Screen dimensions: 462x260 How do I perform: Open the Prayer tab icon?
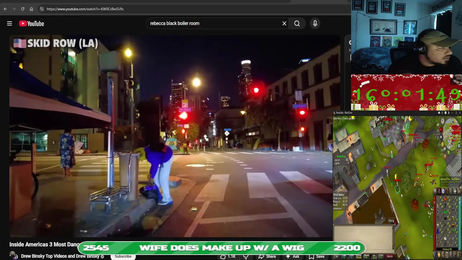coord(455,191)
